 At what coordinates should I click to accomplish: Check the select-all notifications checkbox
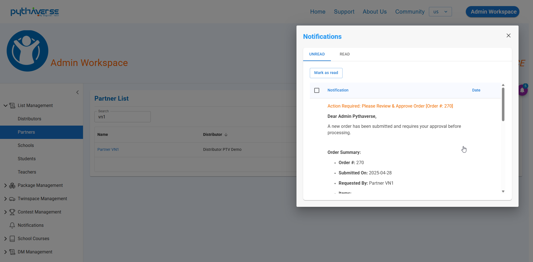317,90
